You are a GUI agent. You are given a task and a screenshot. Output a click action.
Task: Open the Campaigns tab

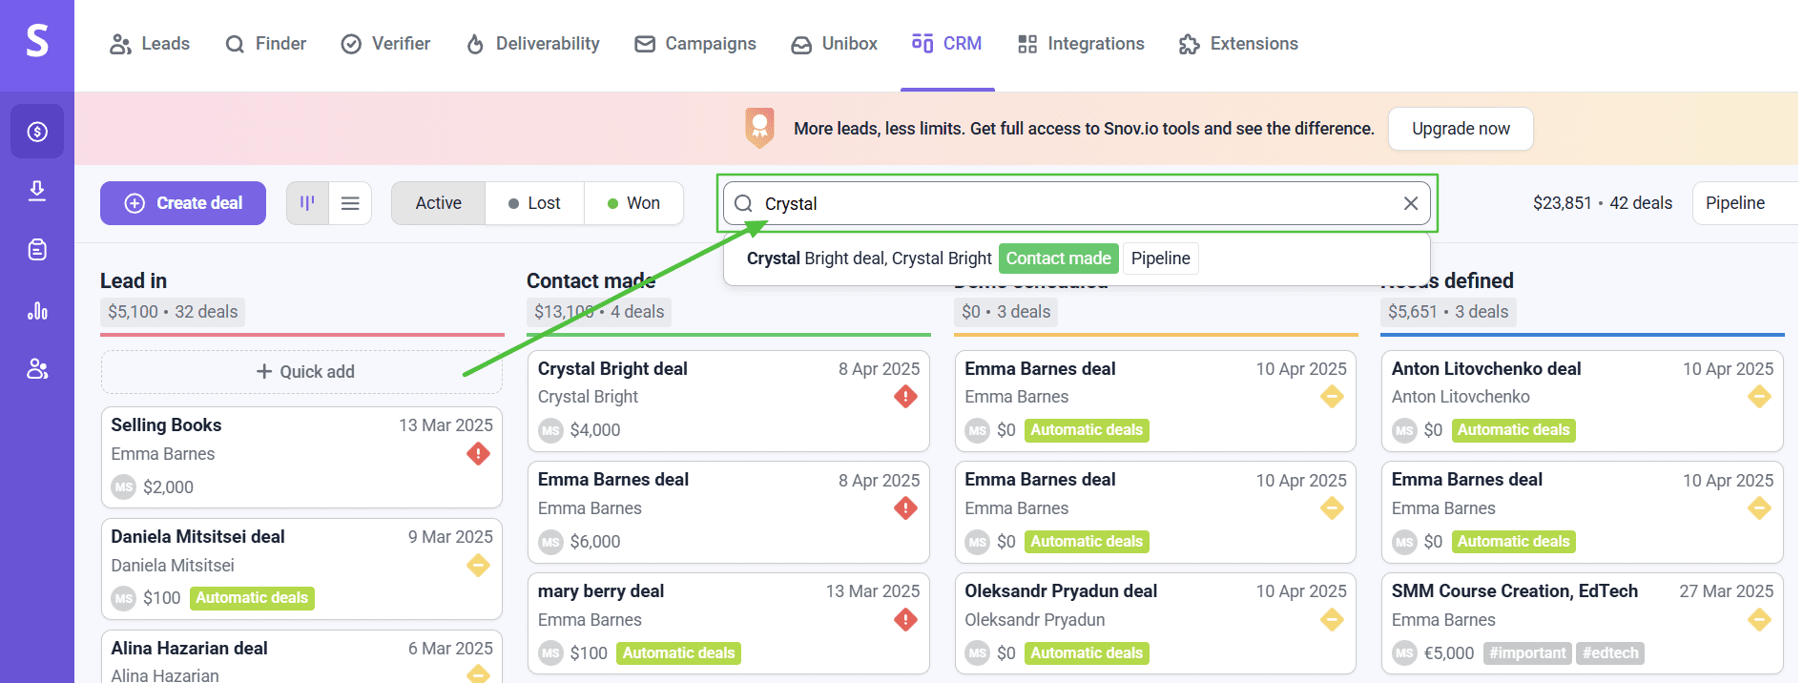point(695,44)
